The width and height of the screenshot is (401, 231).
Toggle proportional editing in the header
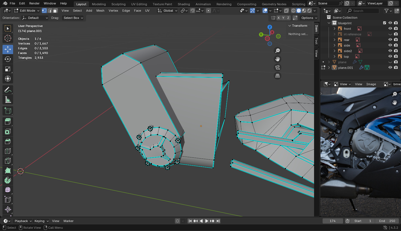tap(208, 11)
